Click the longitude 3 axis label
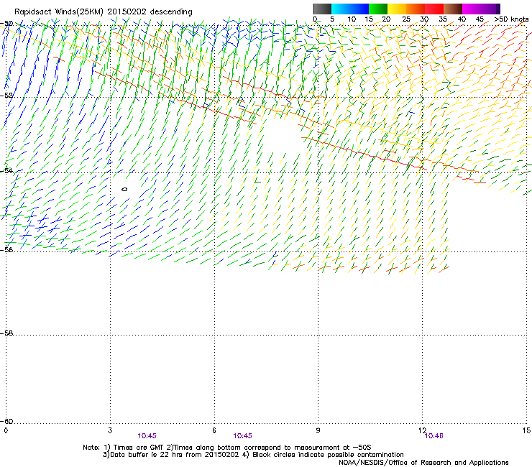 coord(110,430)
